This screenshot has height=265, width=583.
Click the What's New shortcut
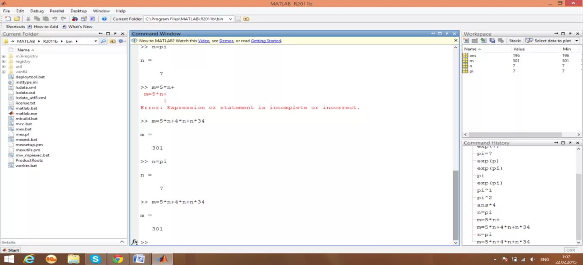click(x=77, y=27)
